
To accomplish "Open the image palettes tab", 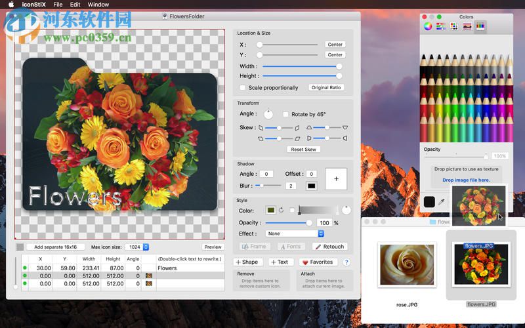I will pyautogui.click(x=467, y=27).
